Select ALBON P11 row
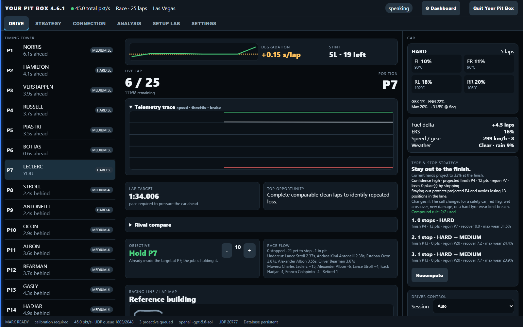The height and width of the screenshot is (327, 523). pyautogui.click(x=60, y=250)
